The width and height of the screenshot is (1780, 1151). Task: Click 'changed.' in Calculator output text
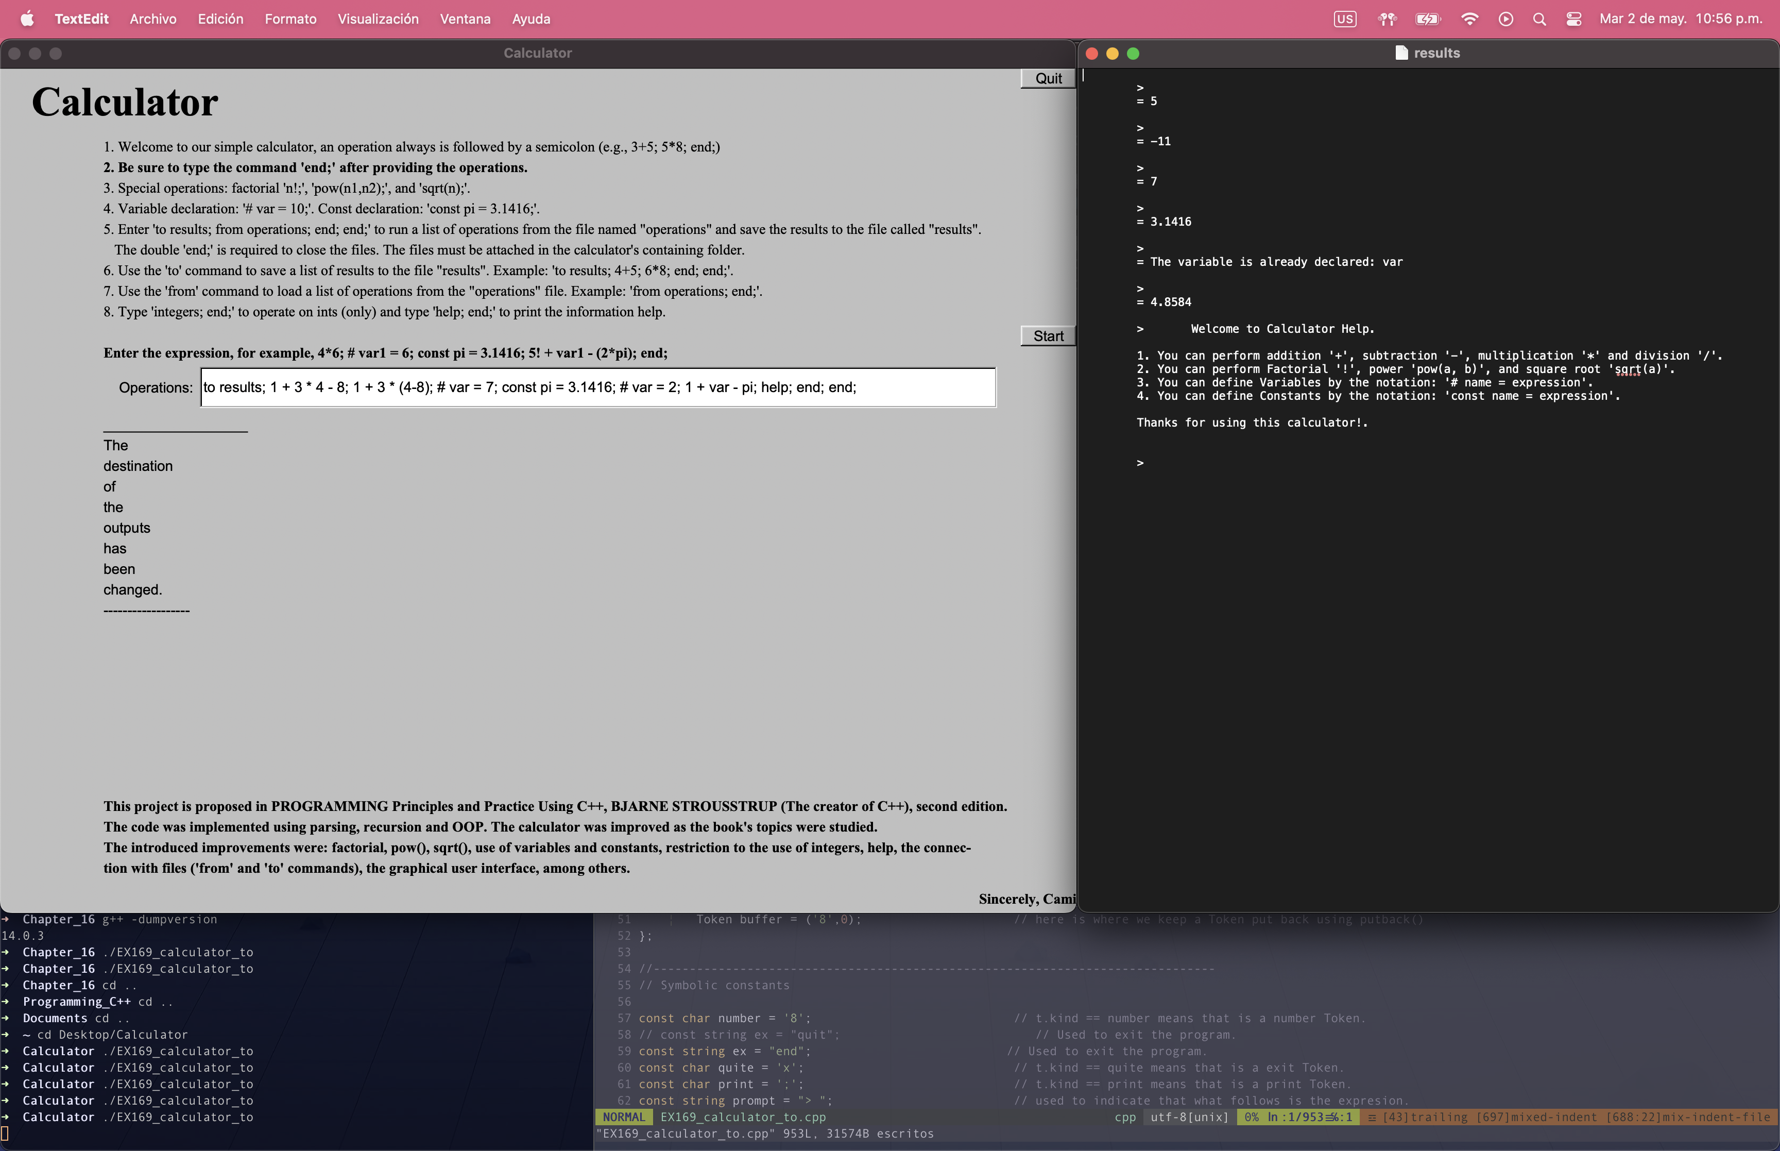click(133, 590)
